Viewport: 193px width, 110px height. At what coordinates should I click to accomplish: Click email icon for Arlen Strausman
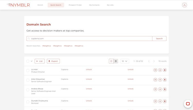point(155,80)
